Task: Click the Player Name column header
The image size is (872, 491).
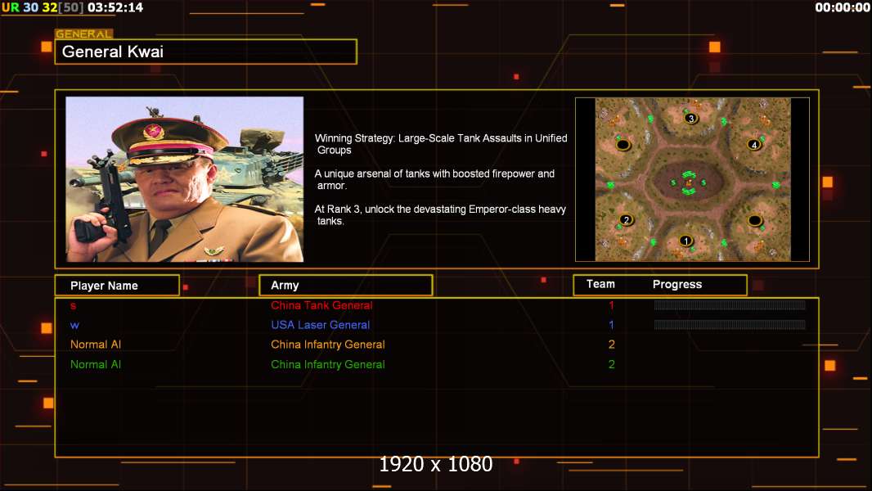Action: coord(117,286)
